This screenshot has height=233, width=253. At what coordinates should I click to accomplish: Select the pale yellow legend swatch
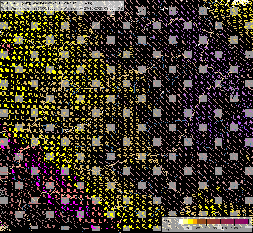click(186, 222)
